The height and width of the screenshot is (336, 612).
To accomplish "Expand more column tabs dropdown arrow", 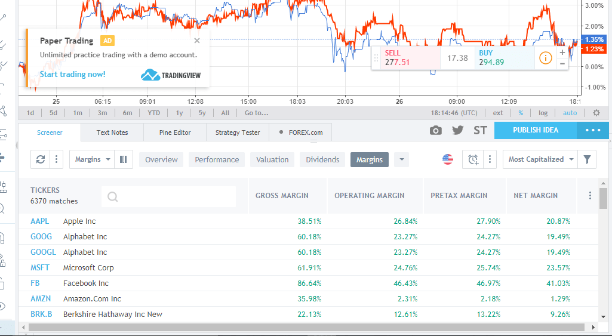I will pos(402,159).
